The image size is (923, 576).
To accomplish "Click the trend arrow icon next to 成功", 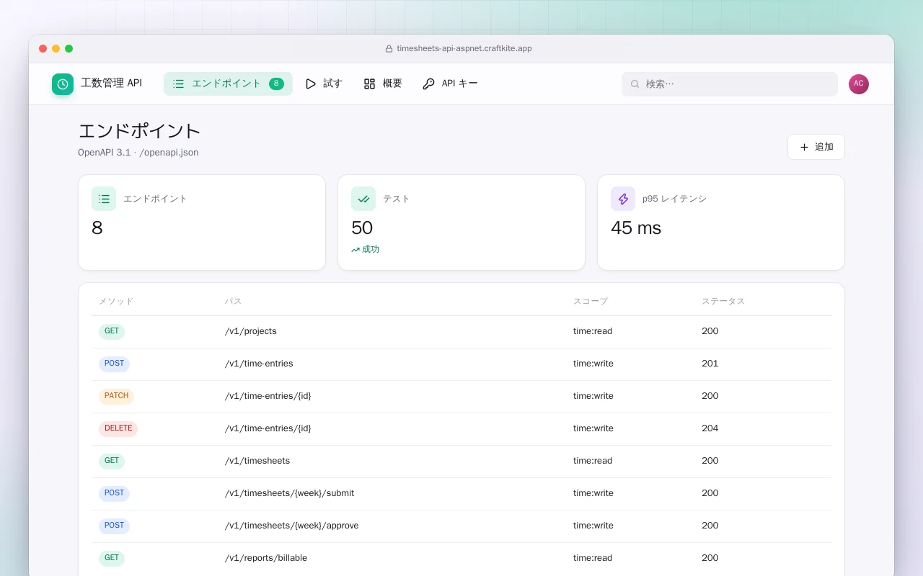I will click(x=355, y=250).
